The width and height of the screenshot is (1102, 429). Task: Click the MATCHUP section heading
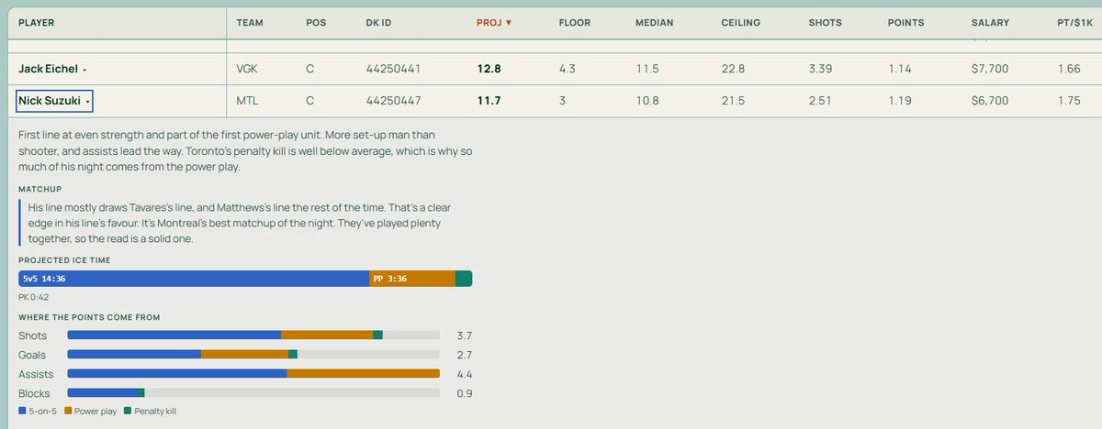39,189
